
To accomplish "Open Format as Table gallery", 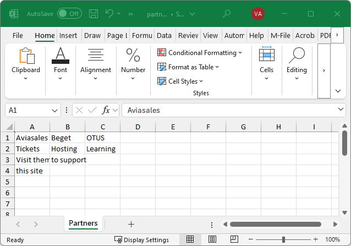I will (188, 67).
